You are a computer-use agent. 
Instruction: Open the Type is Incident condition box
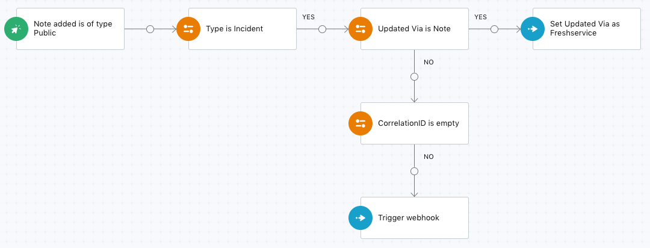(243, 29)
